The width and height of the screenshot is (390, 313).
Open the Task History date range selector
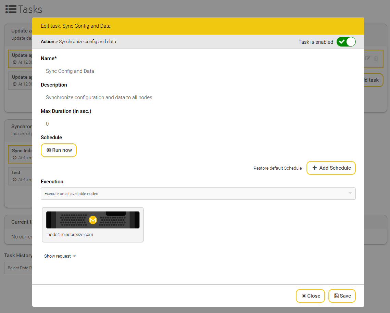[18, 268]
